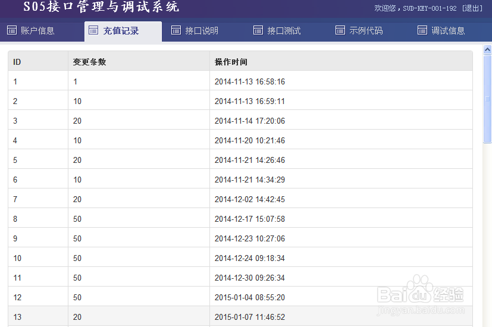Click the 示例代码 tab icon

point(340,30)
